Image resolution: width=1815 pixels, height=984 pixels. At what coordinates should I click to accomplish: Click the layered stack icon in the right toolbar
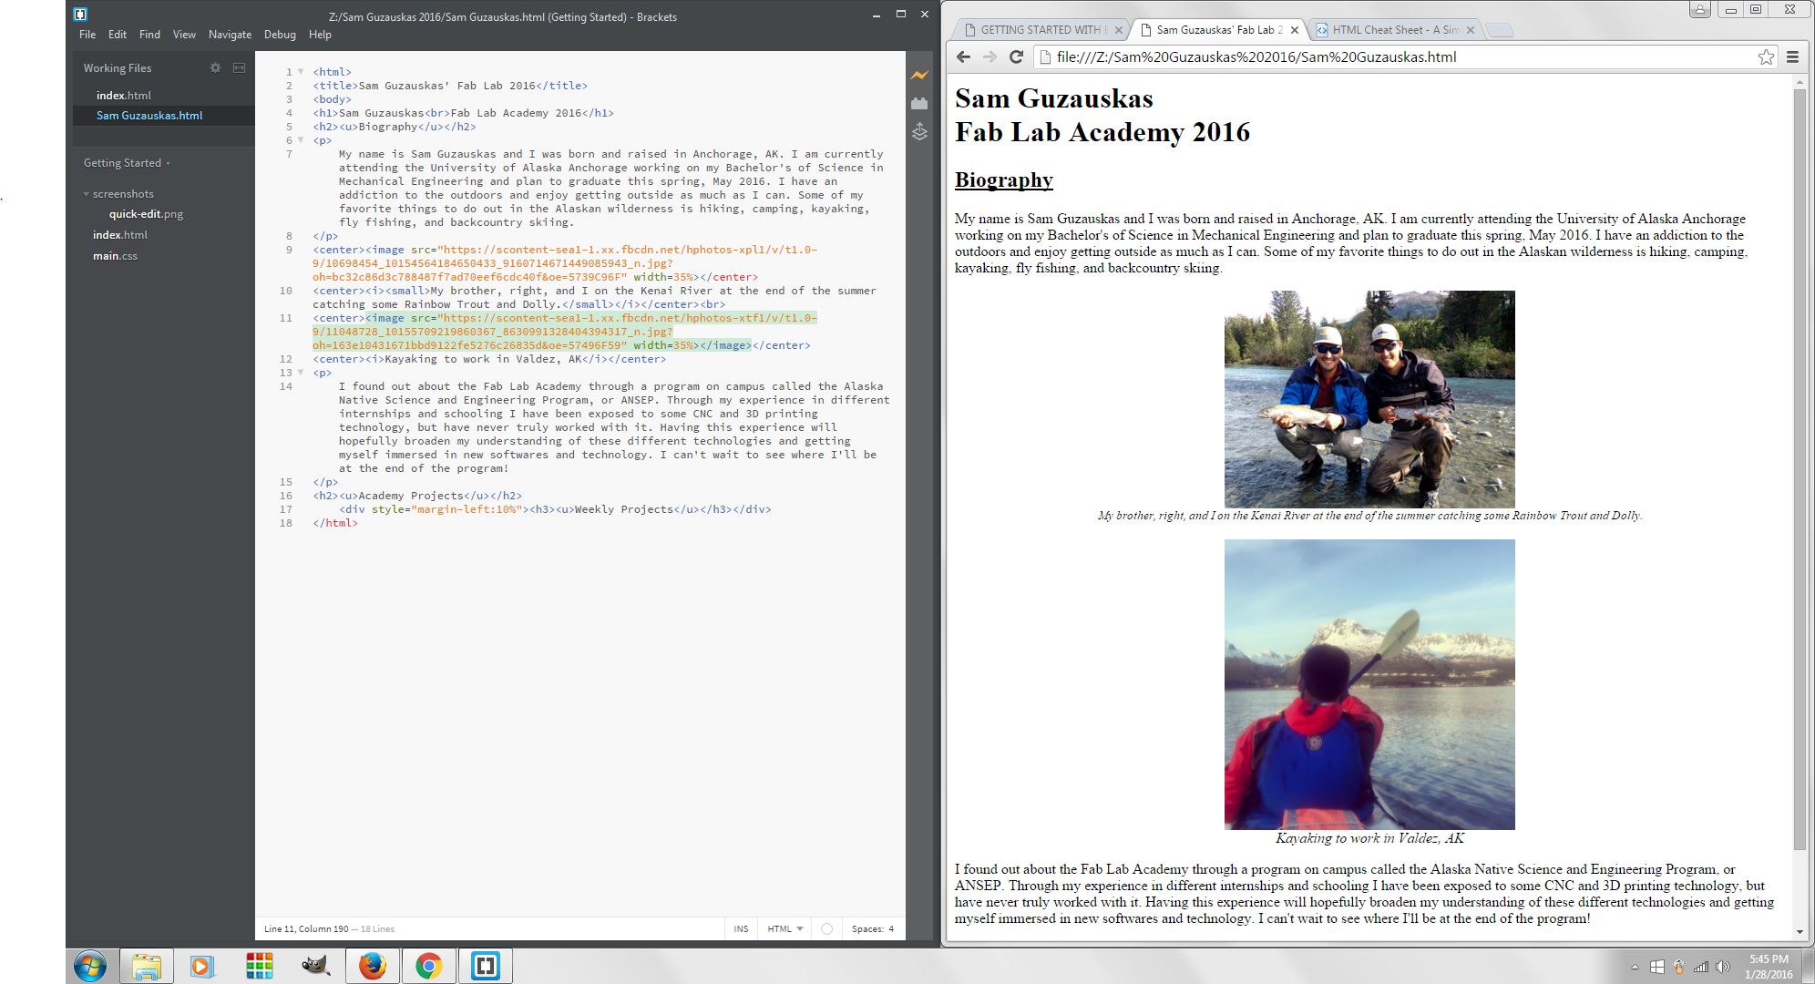[x=919, y=132]
